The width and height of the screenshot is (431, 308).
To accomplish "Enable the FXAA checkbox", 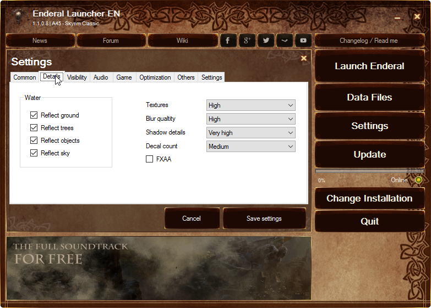I will coord(150,159).
